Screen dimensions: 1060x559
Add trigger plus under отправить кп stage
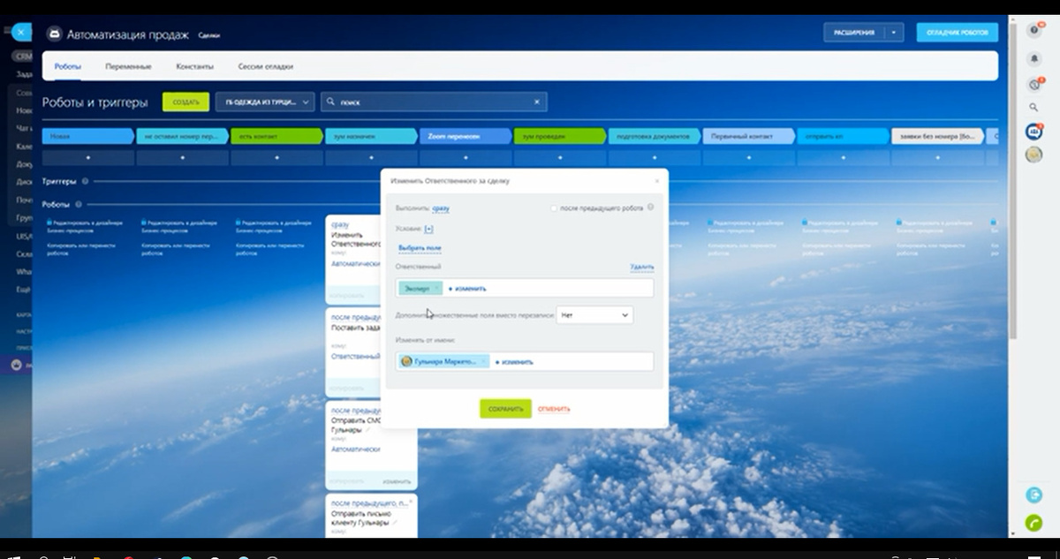pyautogui.click(x=844, y=157)
